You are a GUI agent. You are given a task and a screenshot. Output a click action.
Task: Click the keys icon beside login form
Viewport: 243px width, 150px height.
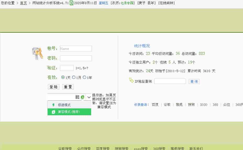point(37,54)
